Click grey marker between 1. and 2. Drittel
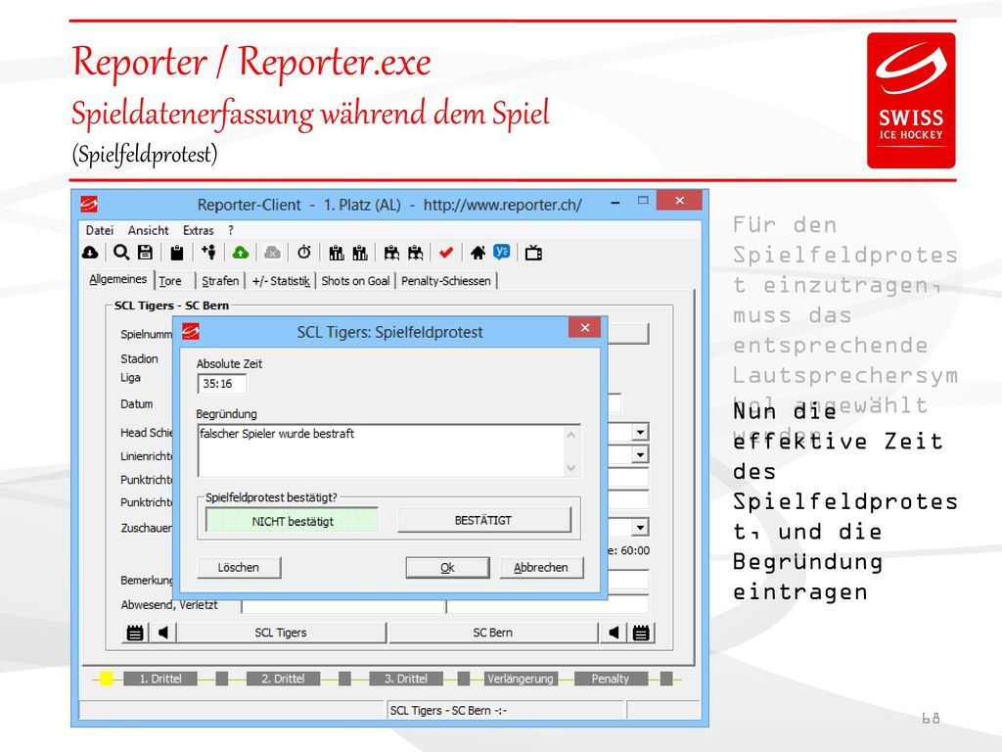1002x752 pixels. click(x=222, y=679)
